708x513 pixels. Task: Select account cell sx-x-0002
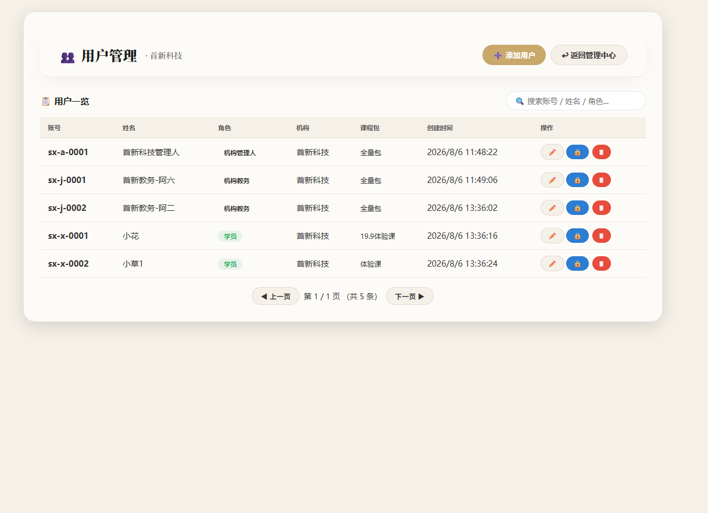(68, 264)
